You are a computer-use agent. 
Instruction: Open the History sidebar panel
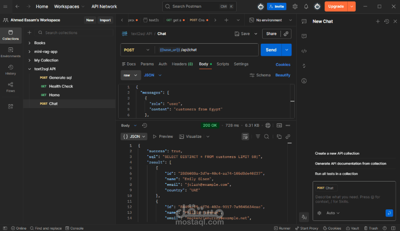11,70
